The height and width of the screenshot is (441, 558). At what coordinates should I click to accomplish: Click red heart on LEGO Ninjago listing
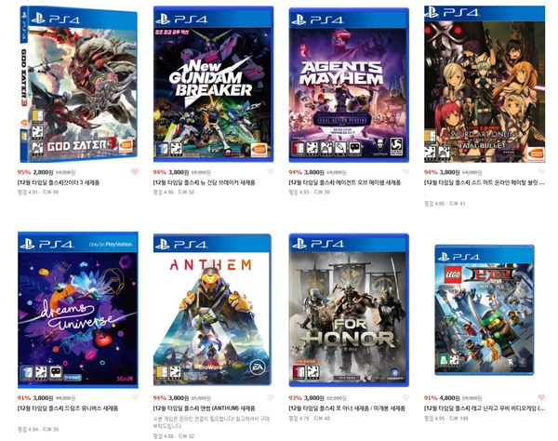(541, 397)
